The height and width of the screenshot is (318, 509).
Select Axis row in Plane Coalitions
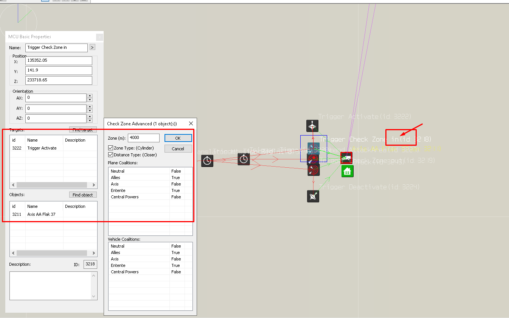click(150, 184)
